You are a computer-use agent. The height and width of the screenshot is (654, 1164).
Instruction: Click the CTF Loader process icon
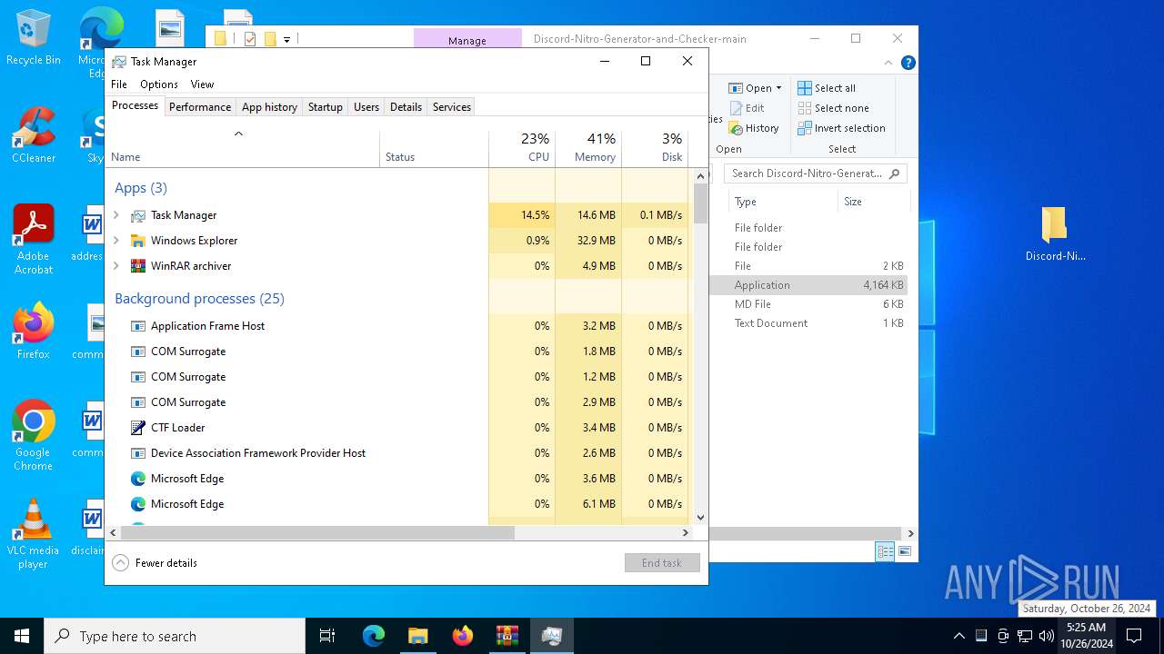[x=138, y=428]
